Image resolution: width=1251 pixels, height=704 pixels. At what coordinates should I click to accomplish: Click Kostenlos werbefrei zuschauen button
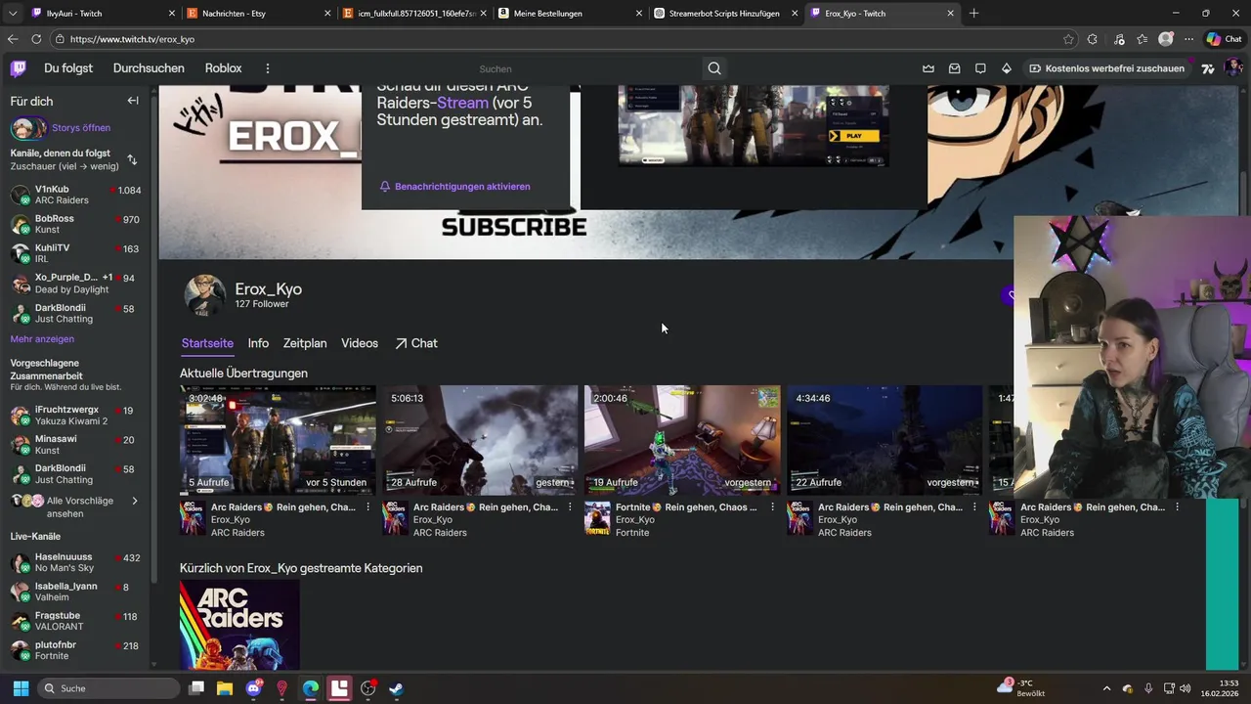click(x=1106, y=68)
